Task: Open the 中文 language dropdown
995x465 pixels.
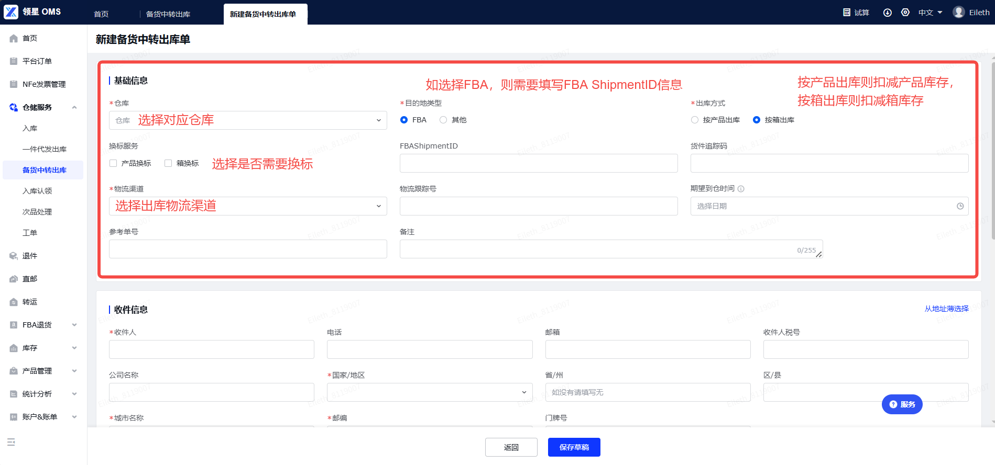Action: tap(930, 13)
